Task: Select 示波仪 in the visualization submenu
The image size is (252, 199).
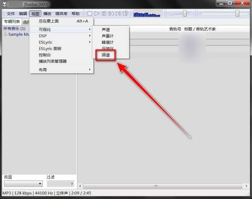Action: tap(111, 48)
